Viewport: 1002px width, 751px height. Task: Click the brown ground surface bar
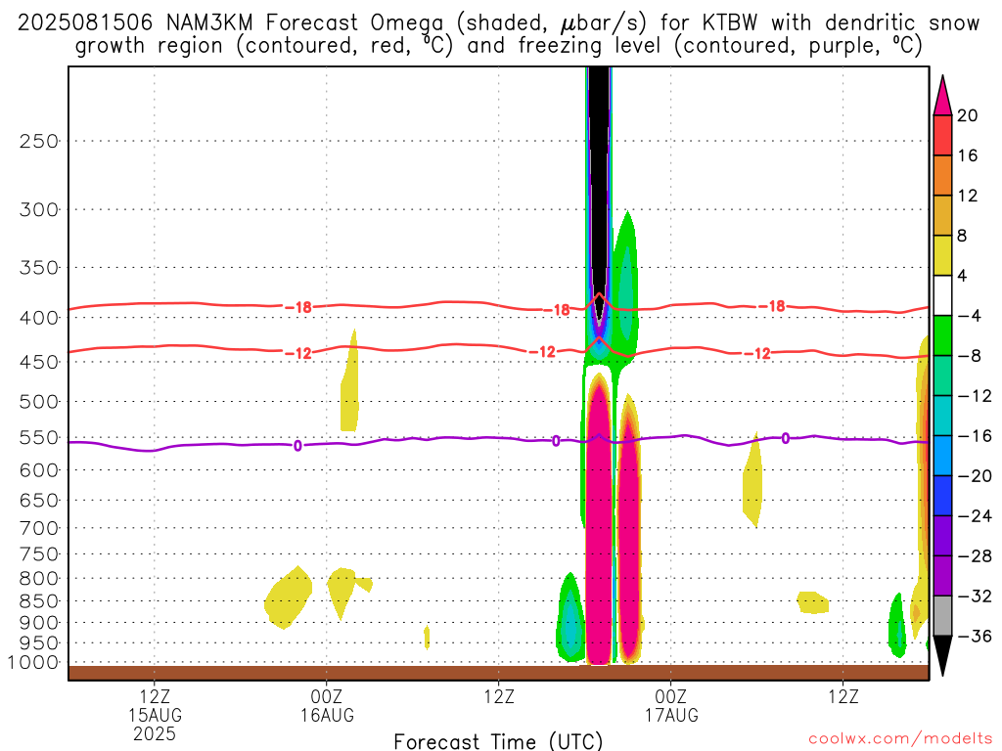pyautogui.click(x=498, y=673)
